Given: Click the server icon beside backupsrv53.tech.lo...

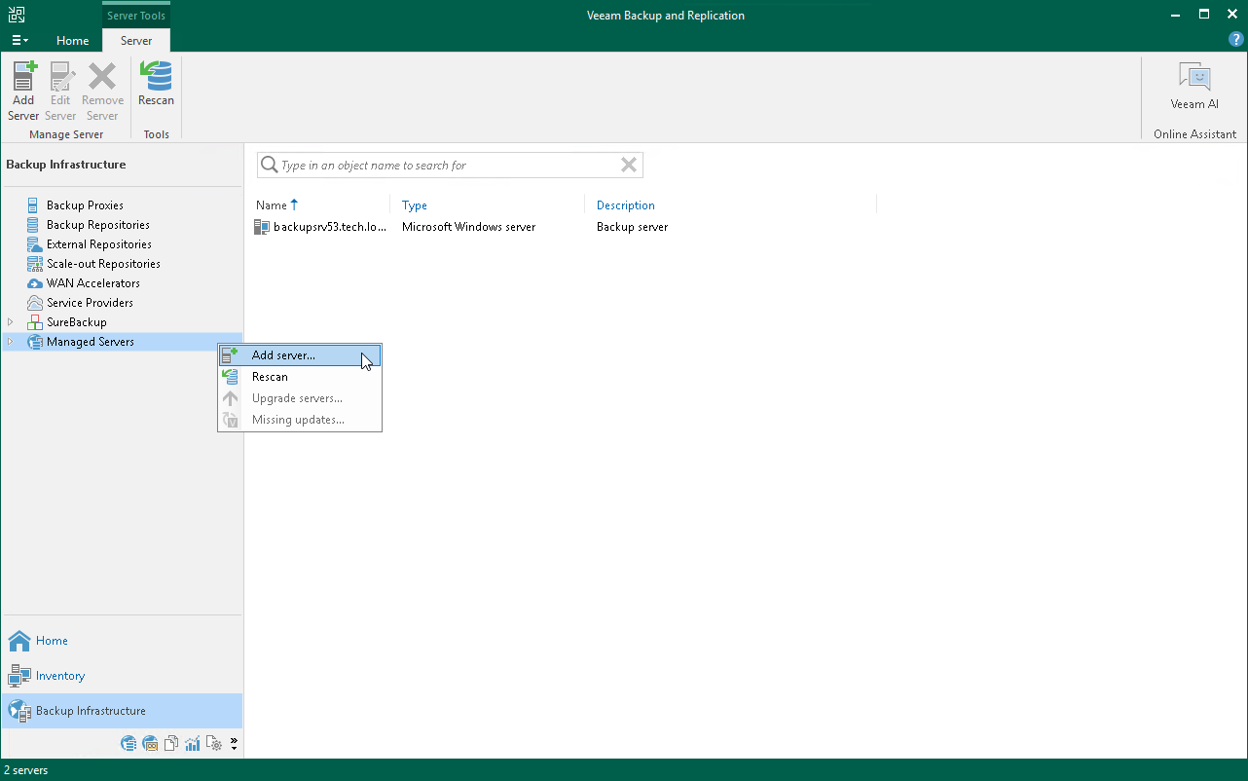Looking at the screenshot, I should pyautogui.click(x=262, y=227).
